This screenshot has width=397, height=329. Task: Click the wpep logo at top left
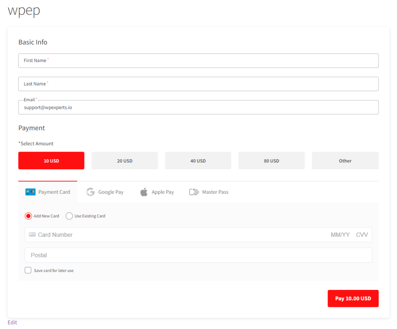[x=24, y=11]
